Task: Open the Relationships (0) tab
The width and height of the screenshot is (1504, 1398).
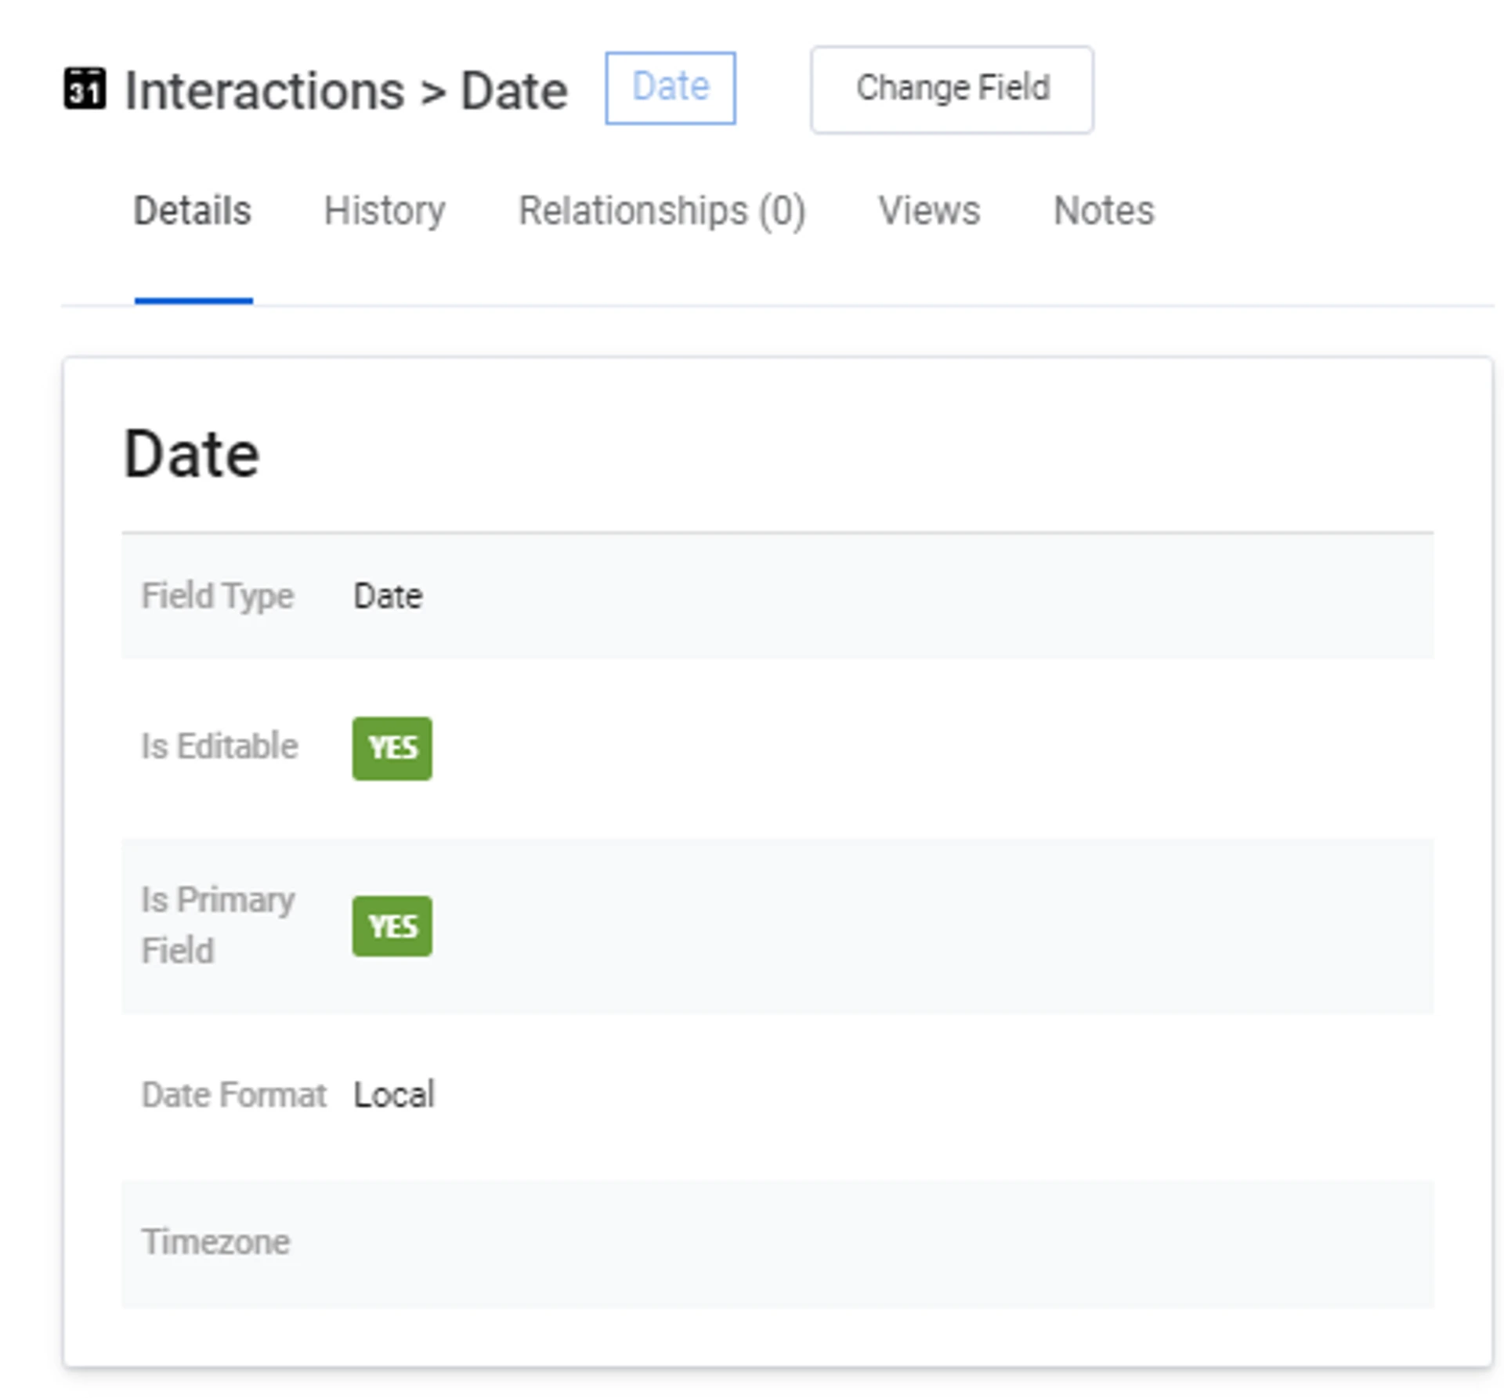Action: [x=662, y=211]
